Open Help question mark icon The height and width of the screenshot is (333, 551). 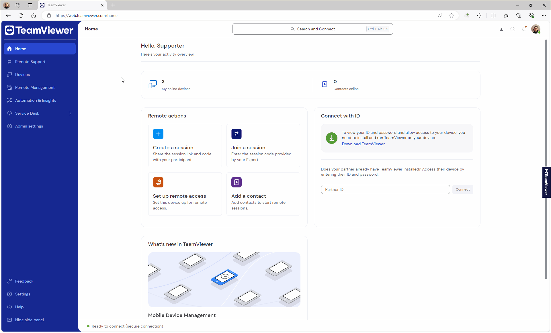[x=9, y=307]
